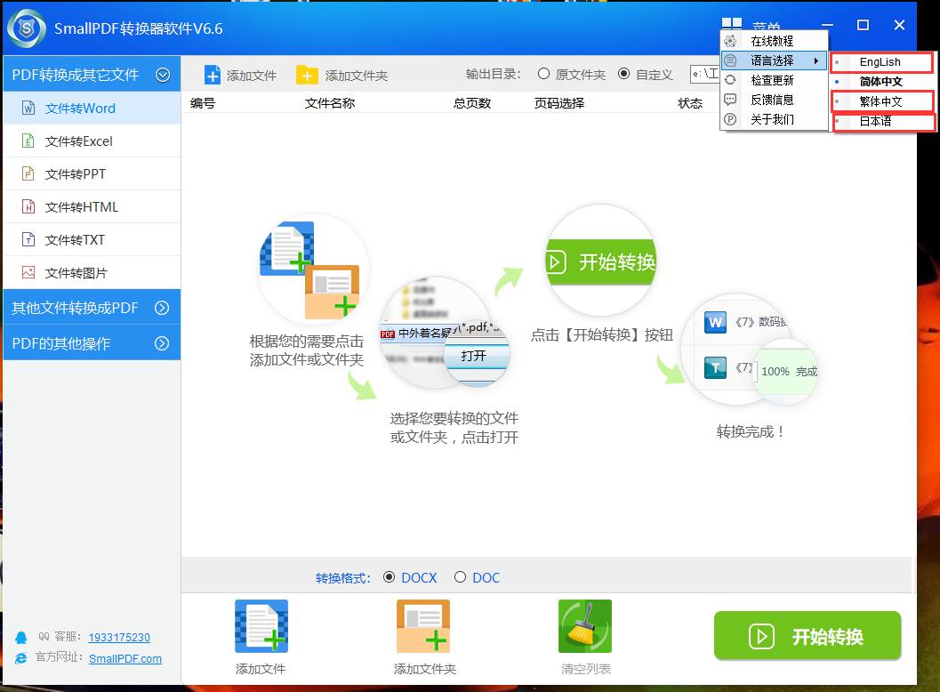Expand the 其他文件转换成PDF section
The image size is (940, 692).
pyautogui.click(x=162, y=308)
